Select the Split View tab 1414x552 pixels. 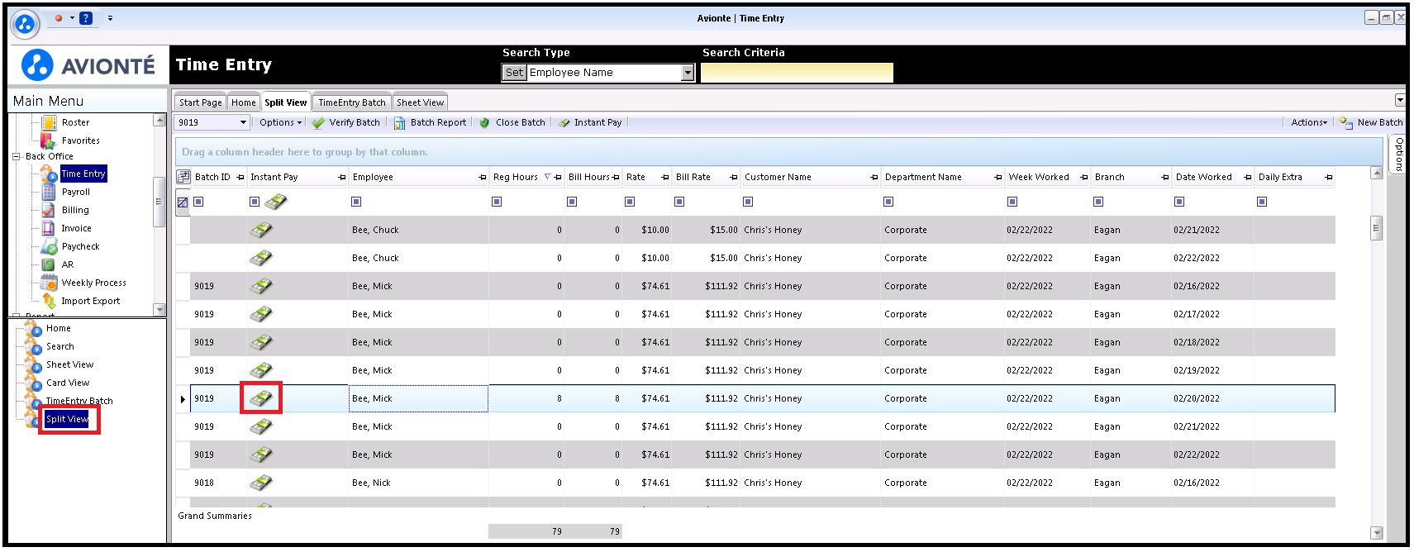coord(285,102)
